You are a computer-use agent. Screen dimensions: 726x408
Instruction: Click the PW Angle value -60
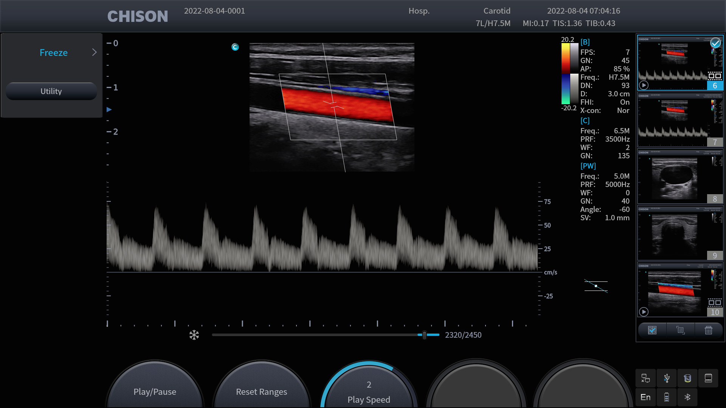(624, 209)
